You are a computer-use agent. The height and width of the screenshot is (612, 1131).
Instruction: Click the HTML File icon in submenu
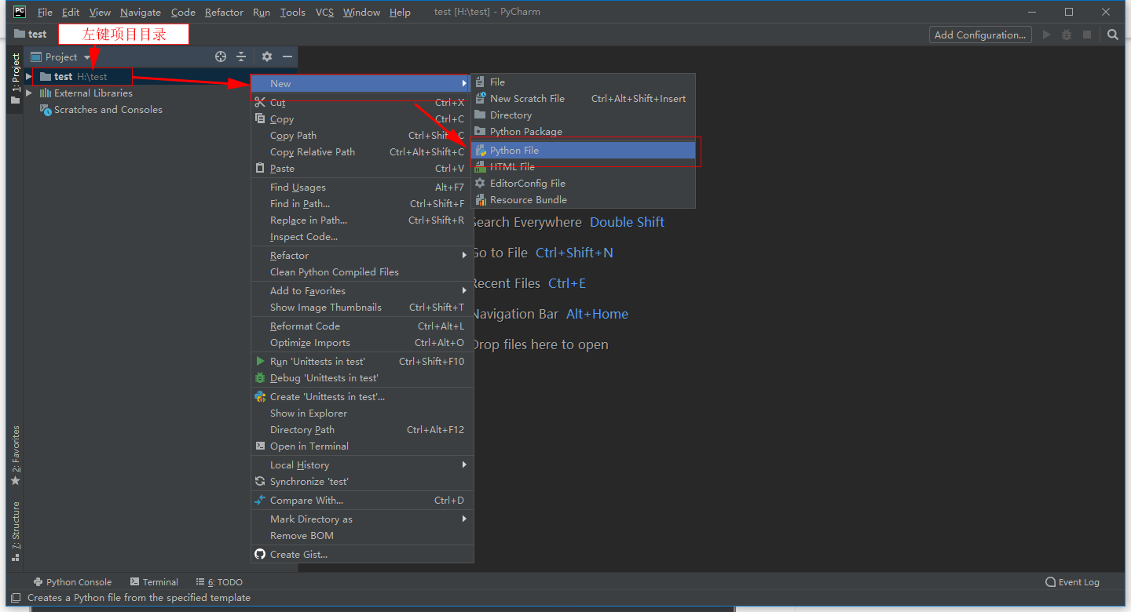click(481, 166)
